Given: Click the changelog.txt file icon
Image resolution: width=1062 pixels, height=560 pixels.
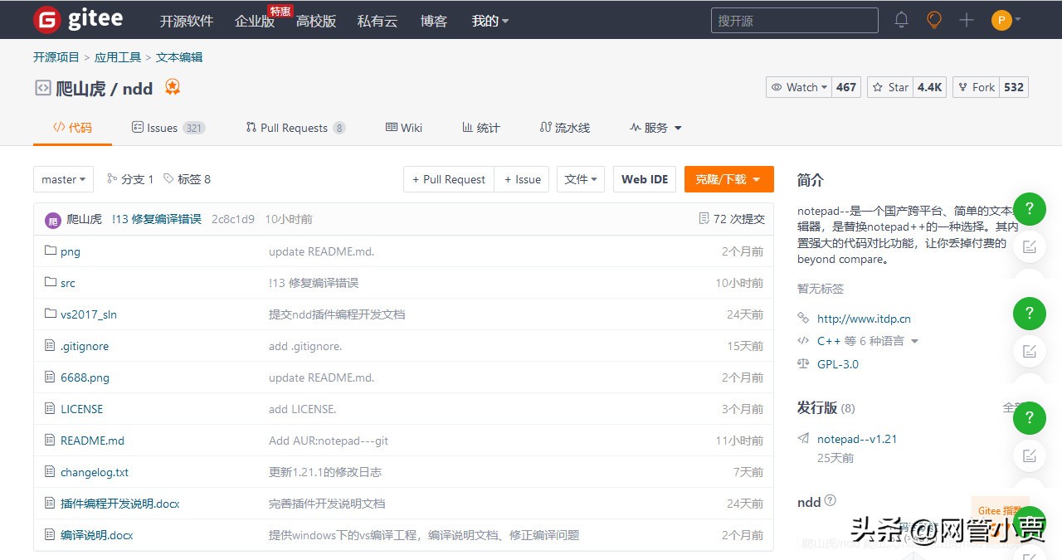Looking at the screenshot, I should (x=51, y=471).
